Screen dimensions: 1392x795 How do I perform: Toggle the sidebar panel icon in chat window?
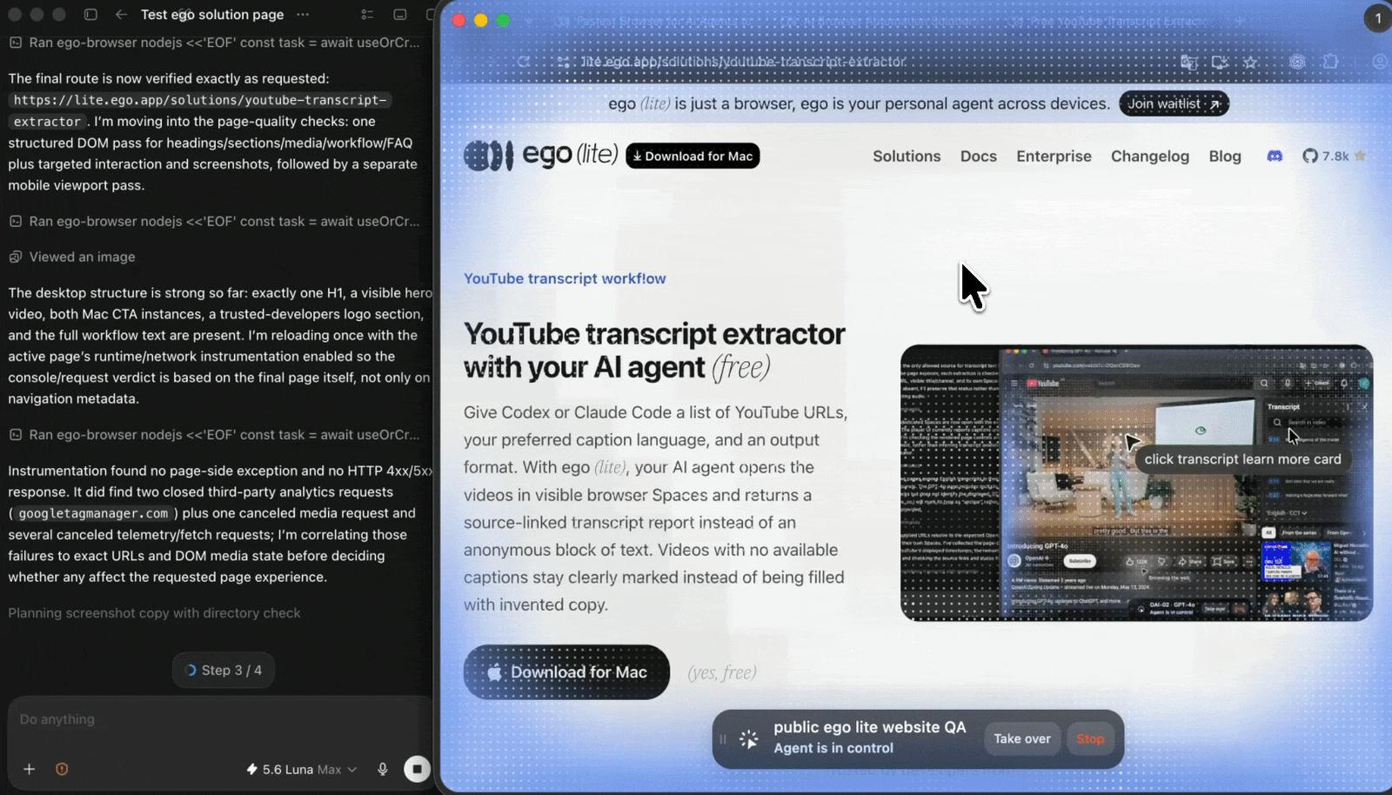coord(90,15)
